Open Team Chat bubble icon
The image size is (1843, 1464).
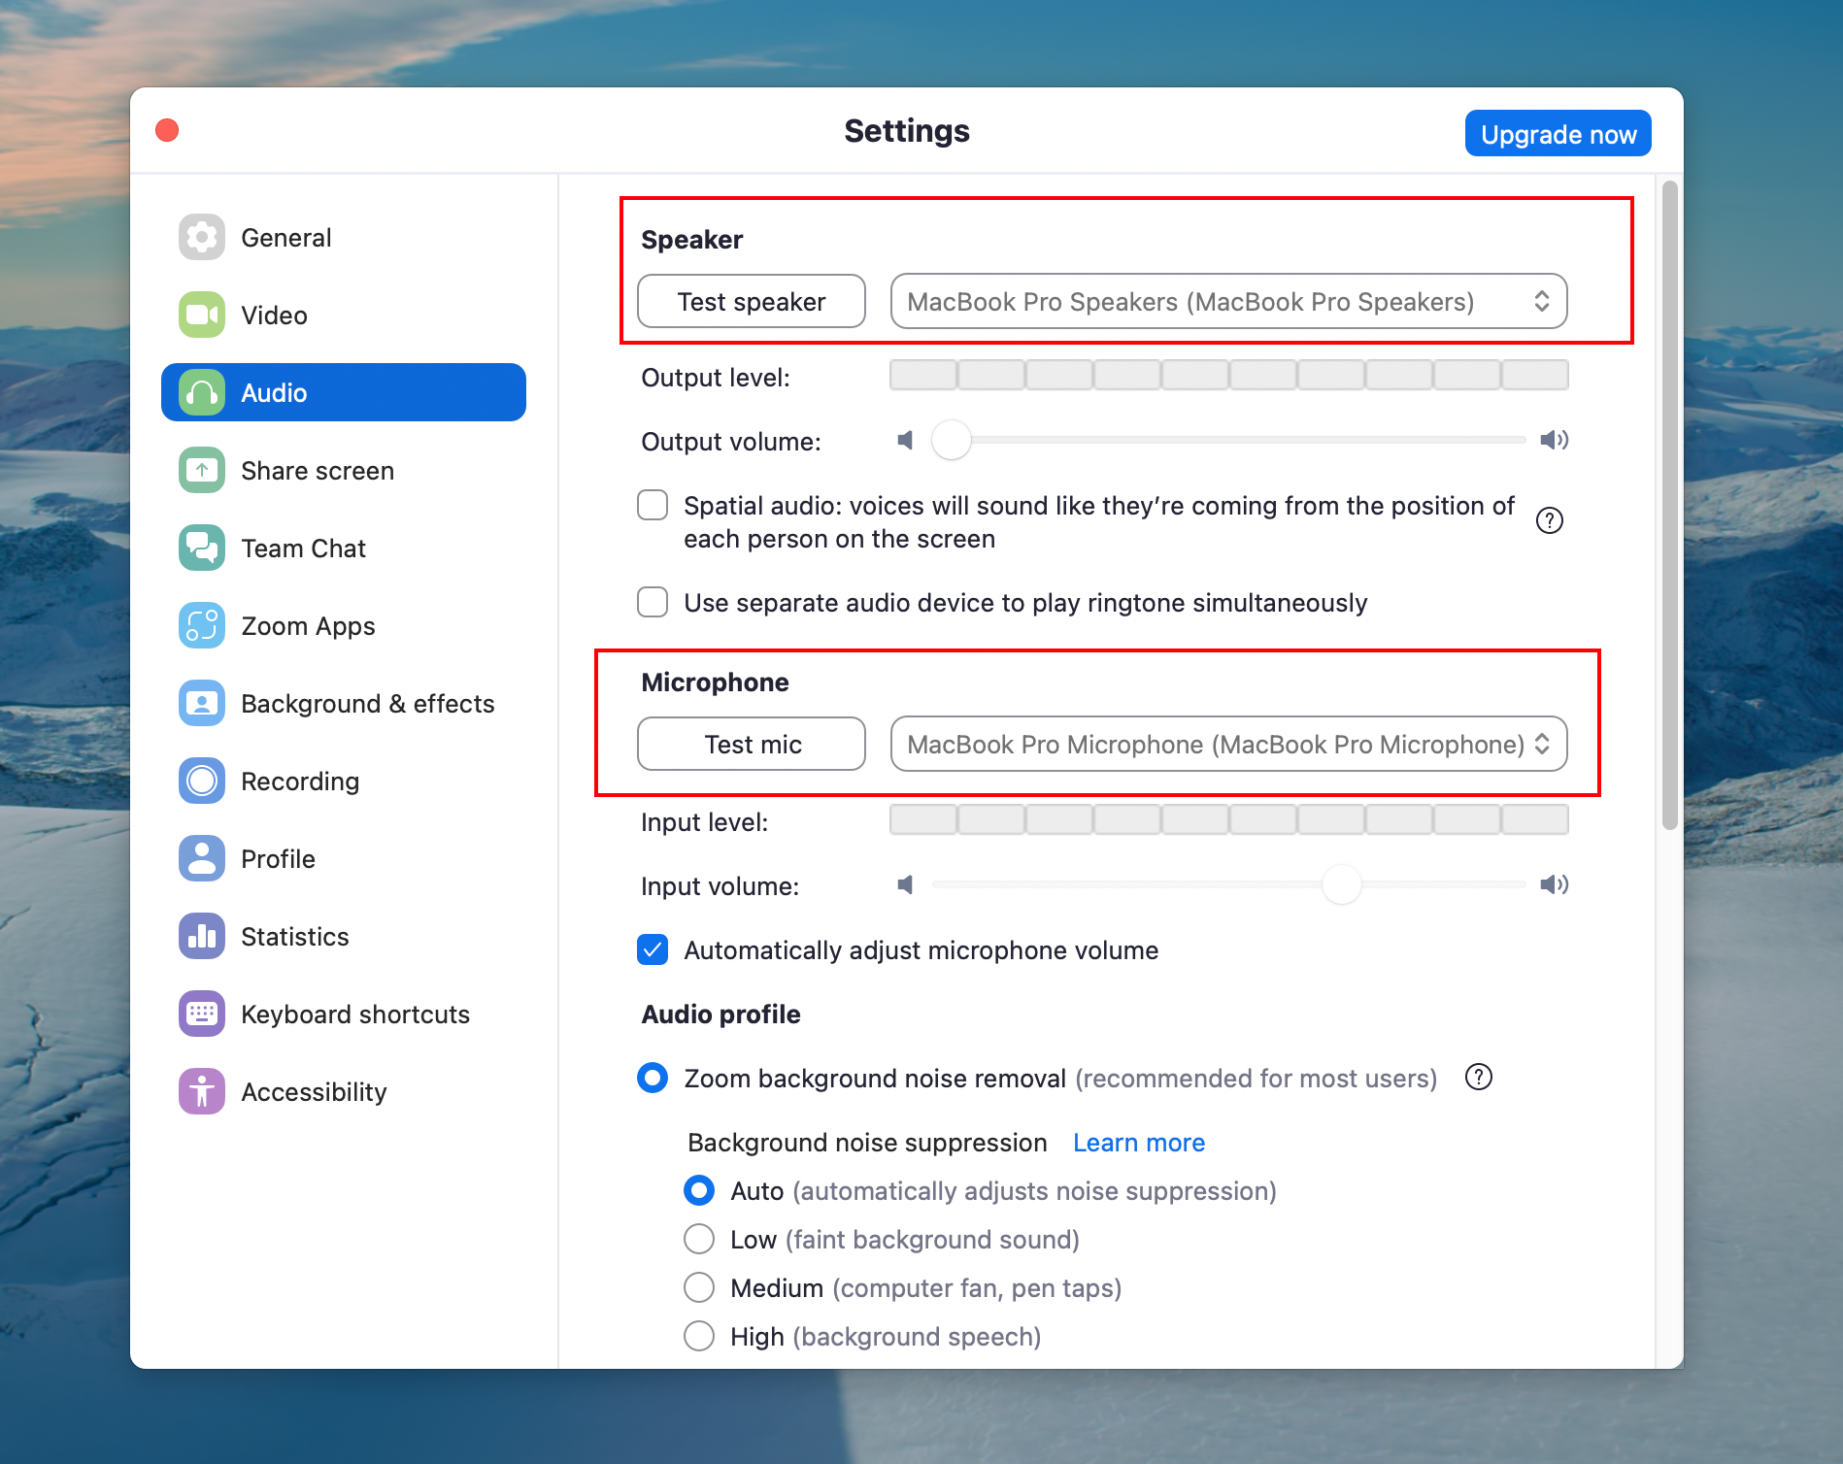click(x=201, y=548)
